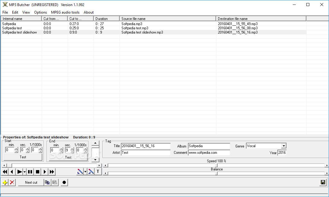Screen dimensions: 329x197
Task: Click the step backward single-arrow button
Action: [12, 172]
